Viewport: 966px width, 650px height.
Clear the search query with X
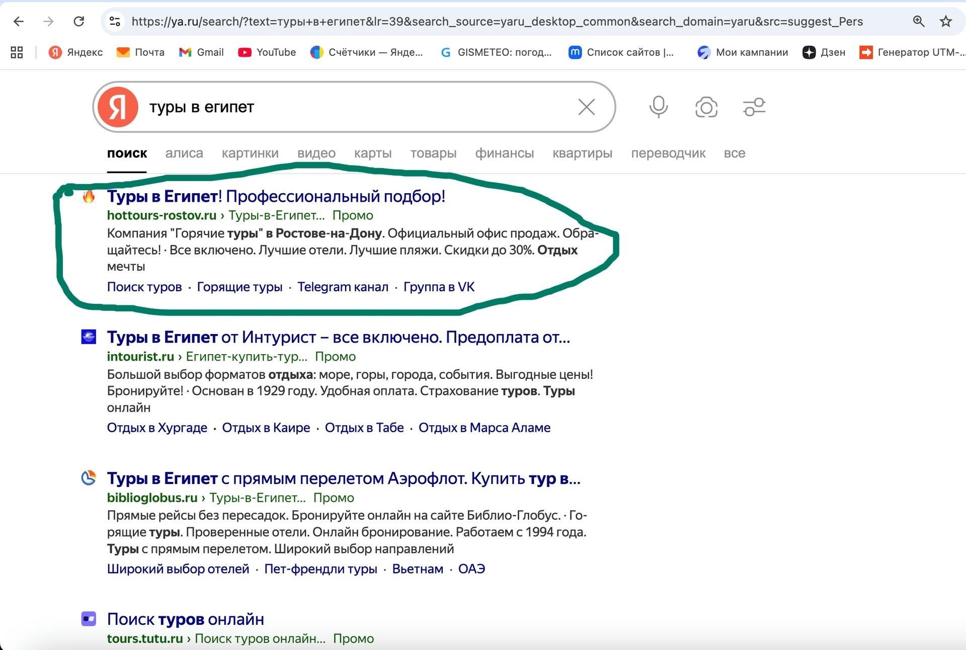point(586,107)
